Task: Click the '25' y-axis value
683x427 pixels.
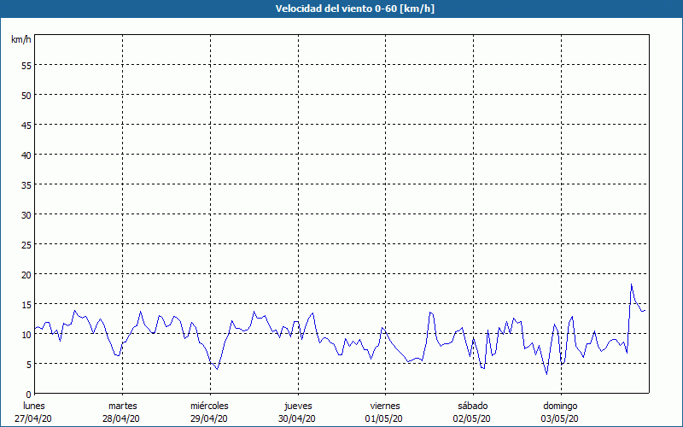Action: click(x=26, y=245)
